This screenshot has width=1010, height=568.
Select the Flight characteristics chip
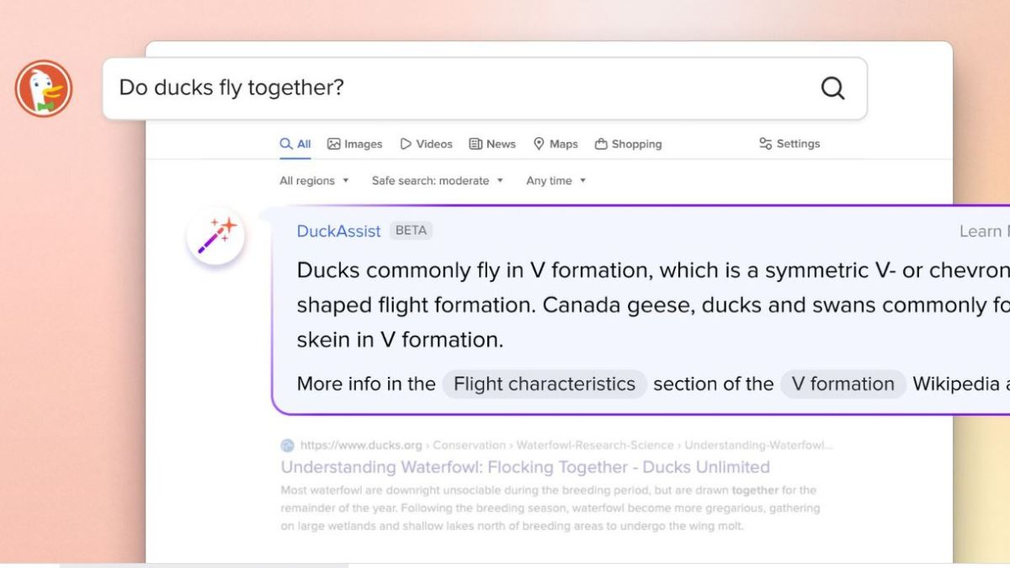(543, 384)
